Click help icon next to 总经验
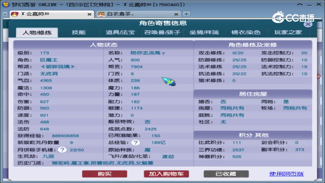Image resolution: width=325 pixels, height=183 pixels. pyautogui.click(x=135, y=143)
